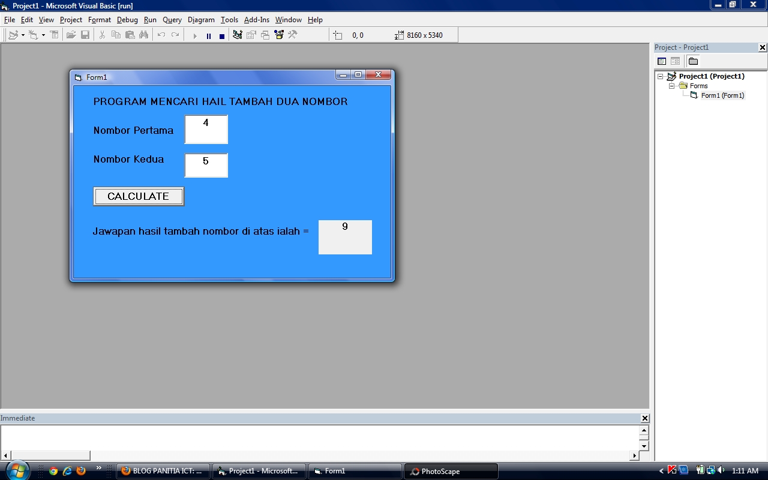Collapse the Forms folder in Project Explorer
This screenshot has width=768, height=480.
[x=671, y=86]
